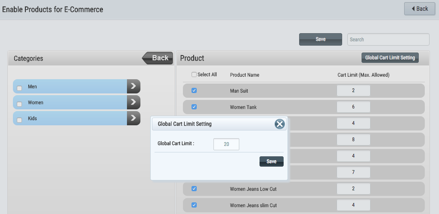Viewport: 439px width, 214px height.
Task: Uncheck the Man Suit product checkbox
Action: tap(194, 90)
